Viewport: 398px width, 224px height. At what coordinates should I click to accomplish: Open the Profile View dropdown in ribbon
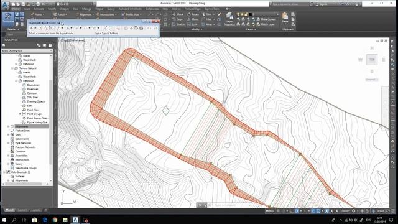131,14
